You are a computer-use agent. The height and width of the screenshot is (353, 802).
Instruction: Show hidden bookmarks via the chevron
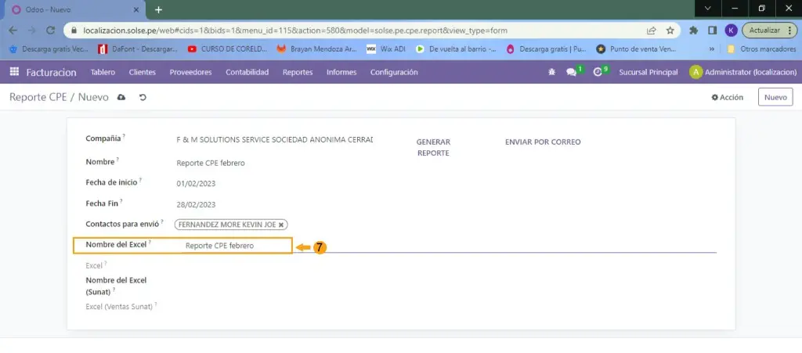coord(711,49)
